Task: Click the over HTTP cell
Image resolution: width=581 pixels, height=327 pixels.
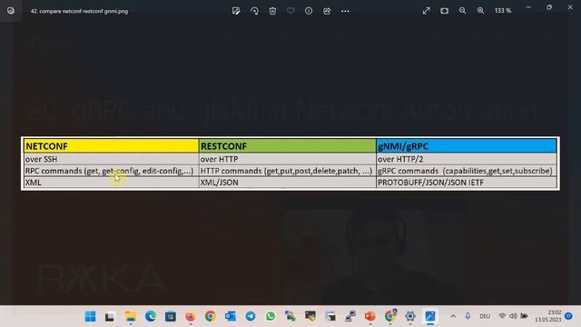Action: pos(287,159)
